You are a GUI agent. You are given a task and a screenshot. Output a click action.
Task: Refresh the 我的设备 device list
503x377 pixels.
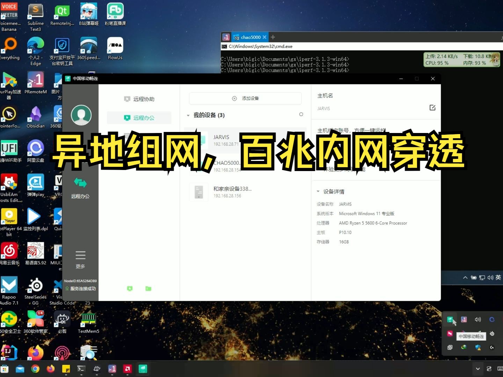point(301,114)
